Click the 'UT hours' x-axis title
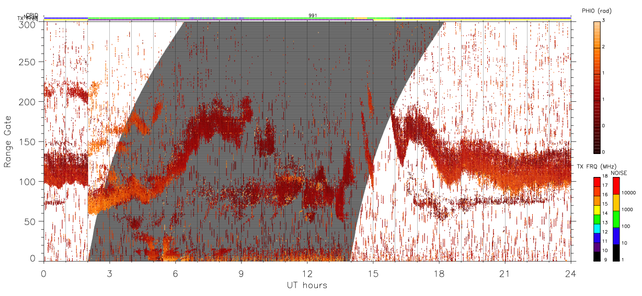The height and width of the screenshot is (296, 642). tap(307, 285)
